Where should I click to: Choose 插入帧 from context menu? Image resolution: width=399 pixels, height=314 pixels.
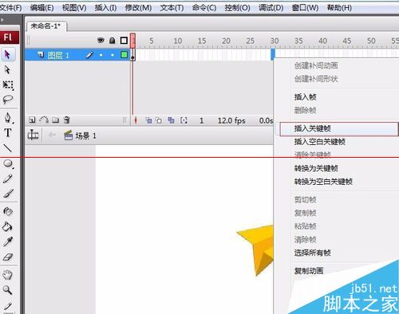305,97
